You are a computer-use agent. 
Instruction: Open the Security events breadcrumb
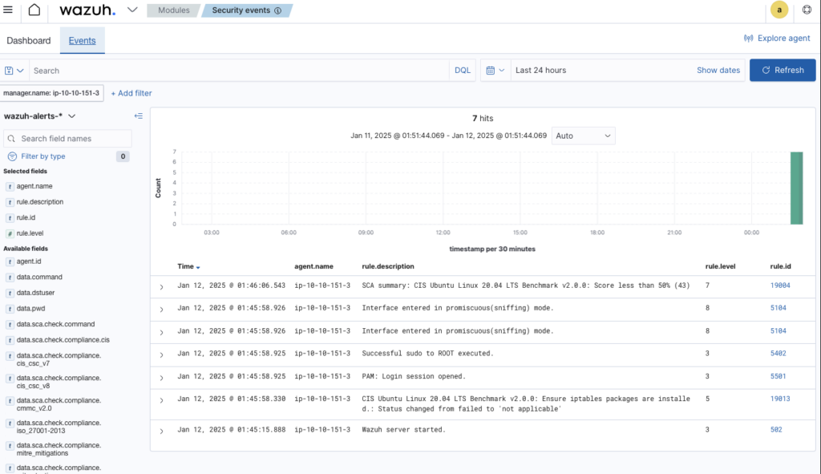(x=247, y=10)
